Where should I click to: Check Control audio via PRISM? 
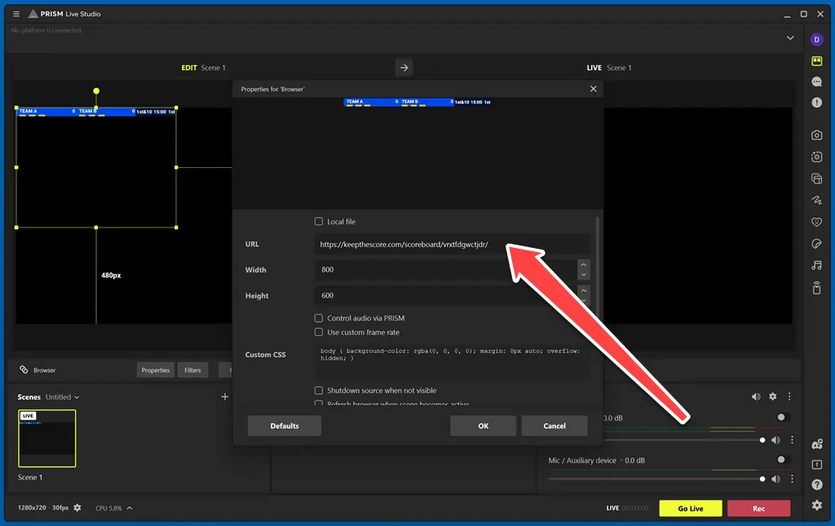pos(318,317)
